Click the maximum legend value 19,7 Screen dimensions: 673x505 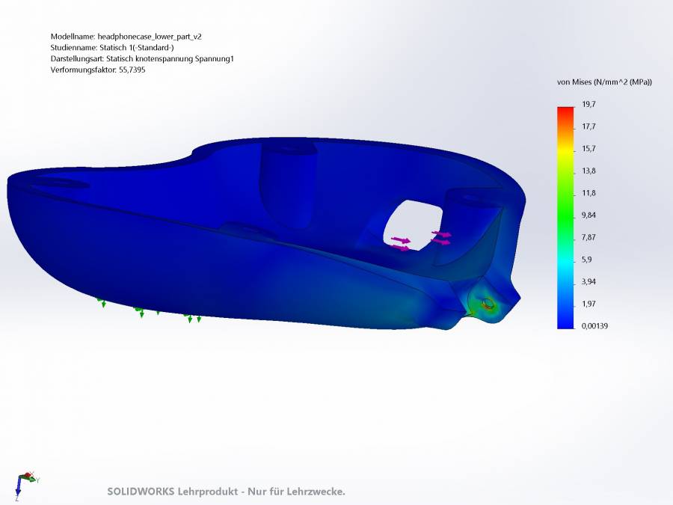[x=588, y=104]
